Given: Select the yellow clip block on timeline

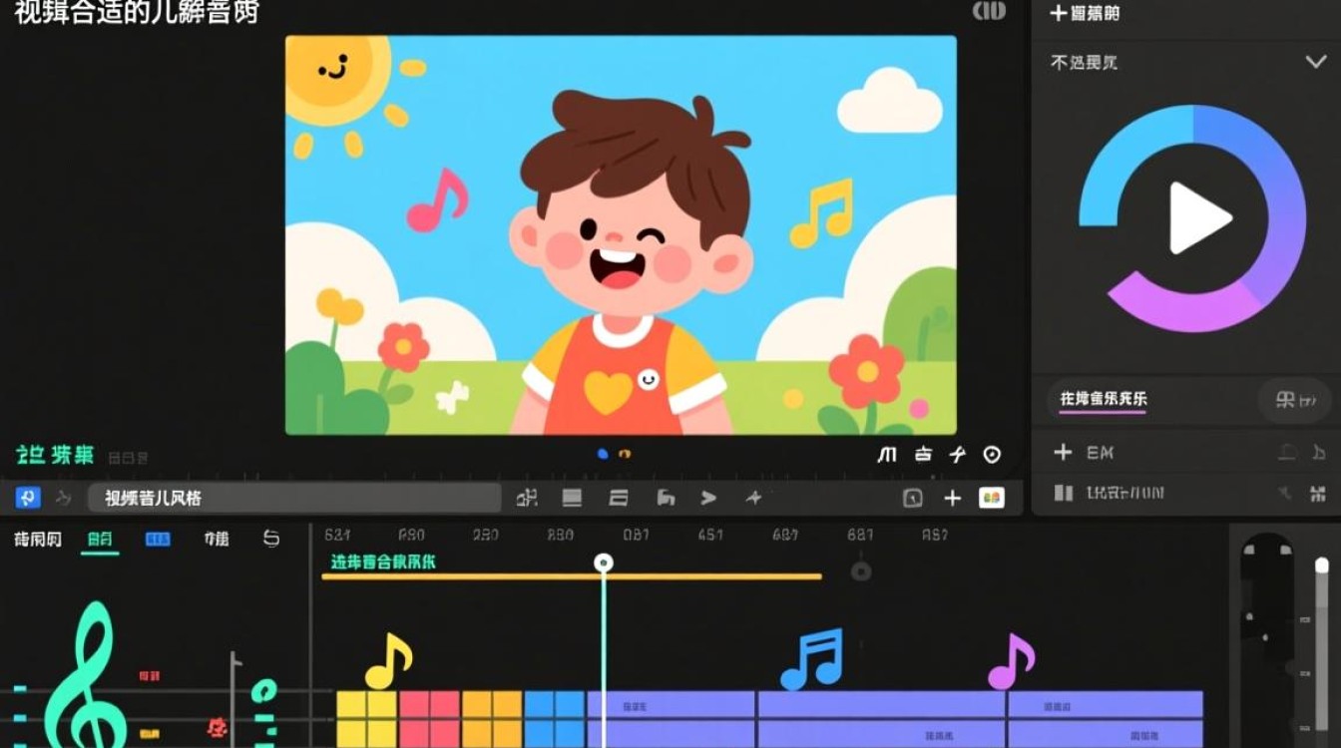Looking at the screenshot, I should coord(367,719).
